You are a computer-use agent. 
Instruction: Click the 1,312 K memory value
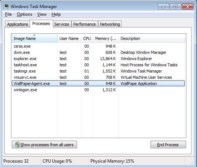109,90
